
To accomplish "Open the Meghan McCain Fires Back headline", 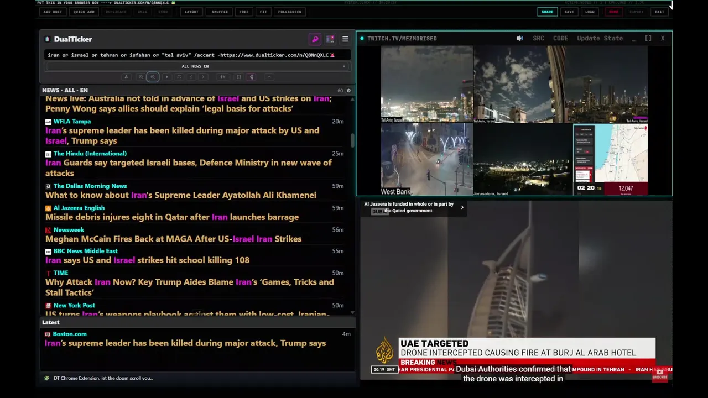I will [x=173, y=239].
